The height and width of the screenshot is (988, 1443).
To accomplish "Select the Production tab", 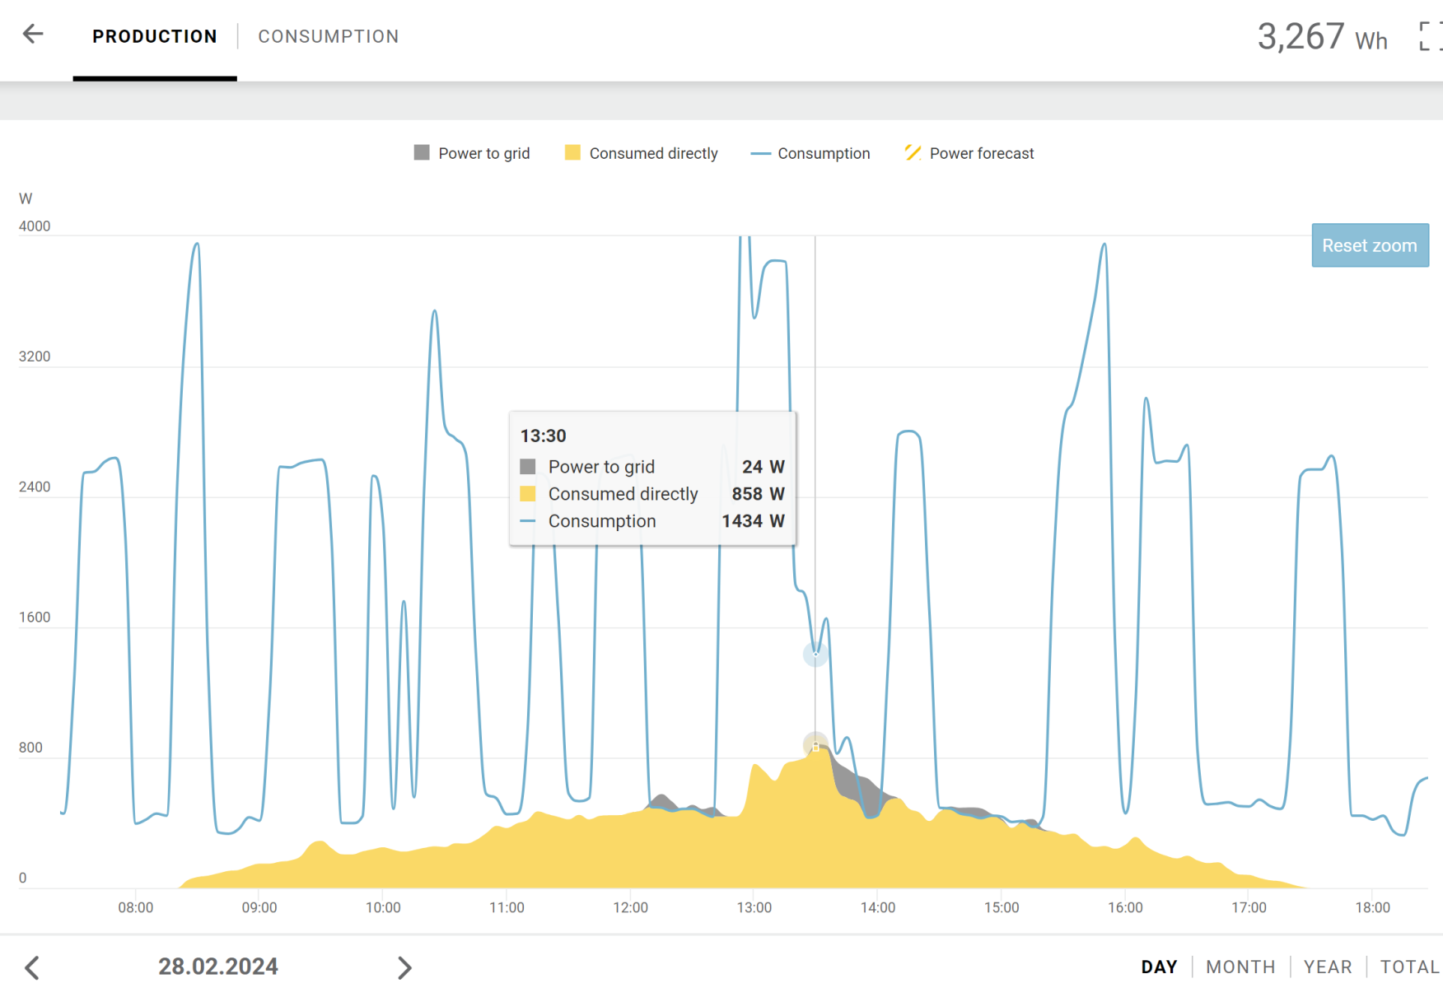I will 155,37.
